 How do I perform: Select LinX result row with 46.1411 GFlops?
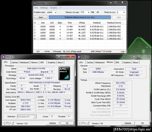(x=78, y=39)
